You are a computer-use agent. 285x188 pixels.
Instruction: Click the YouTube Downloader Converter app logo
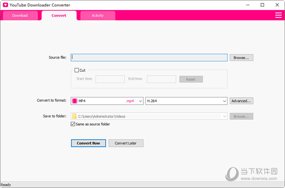point(5,5)
